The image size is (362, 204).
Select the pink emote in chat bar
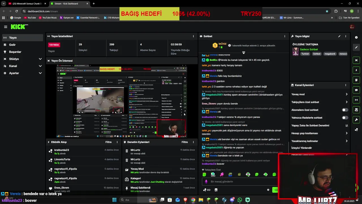[222, 175]
